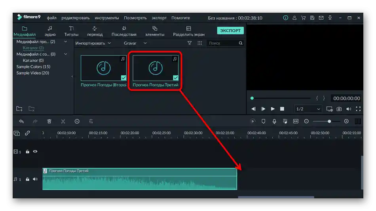
Task: Open the элементы tab
Action: tap(155, 31)
